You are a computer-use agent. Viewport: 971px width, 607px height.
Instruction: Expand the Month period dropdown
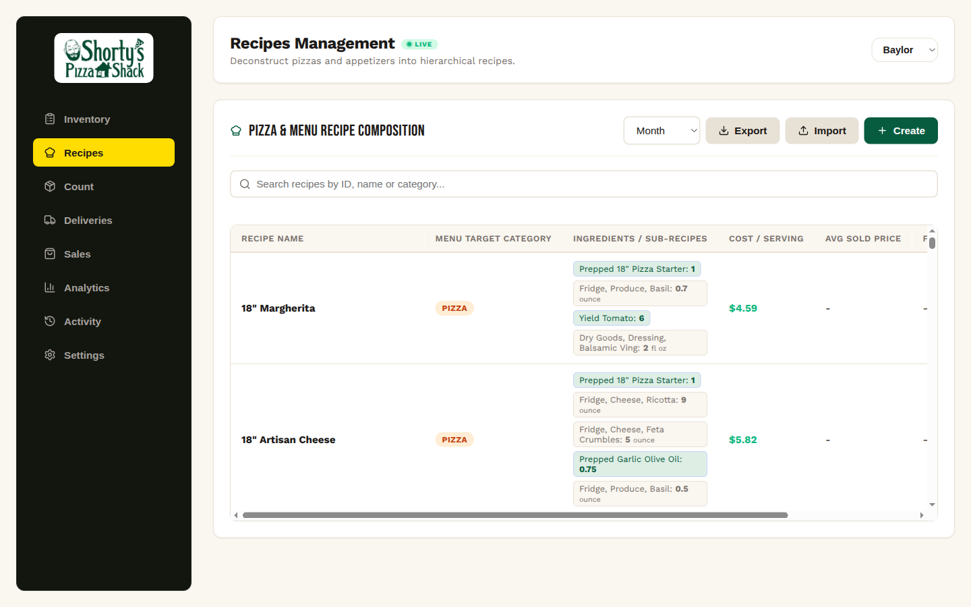pos(661,131)
